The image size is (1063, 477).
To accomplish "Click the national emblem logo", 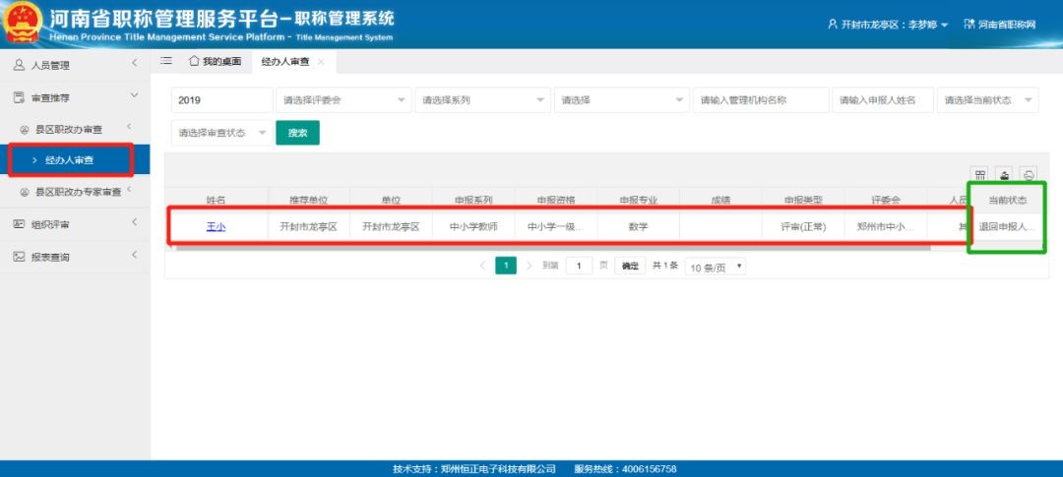I will click(23, 23).
